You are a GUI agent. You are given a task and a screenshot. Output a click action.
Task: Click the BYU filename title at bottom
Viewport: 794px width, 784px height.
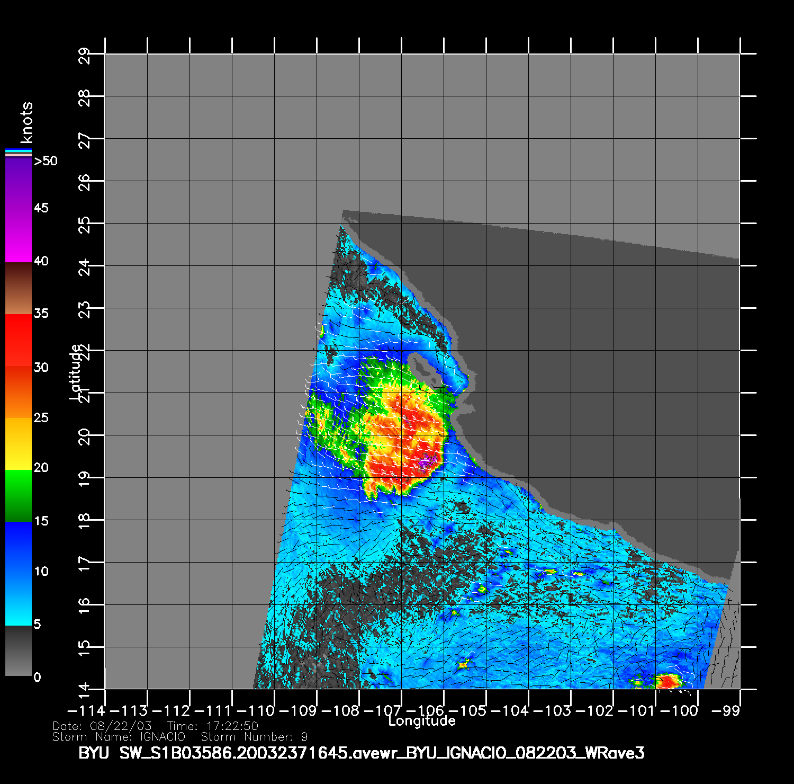pyautogui.click(x=361, y=753)
